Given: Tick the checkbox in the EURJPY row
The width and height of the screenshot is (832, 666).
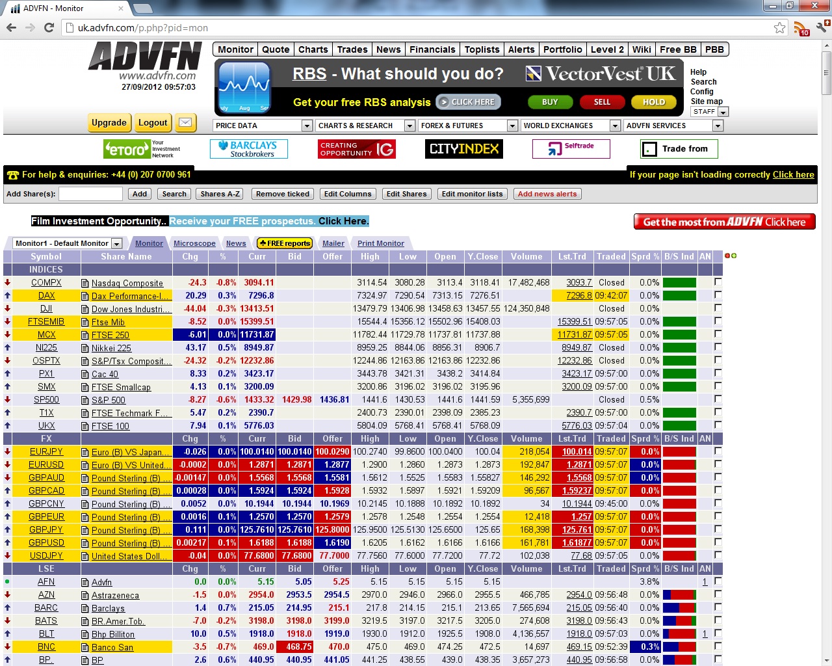Looking at the screenshot, I should pyautogui.click(x=718, y=451).
